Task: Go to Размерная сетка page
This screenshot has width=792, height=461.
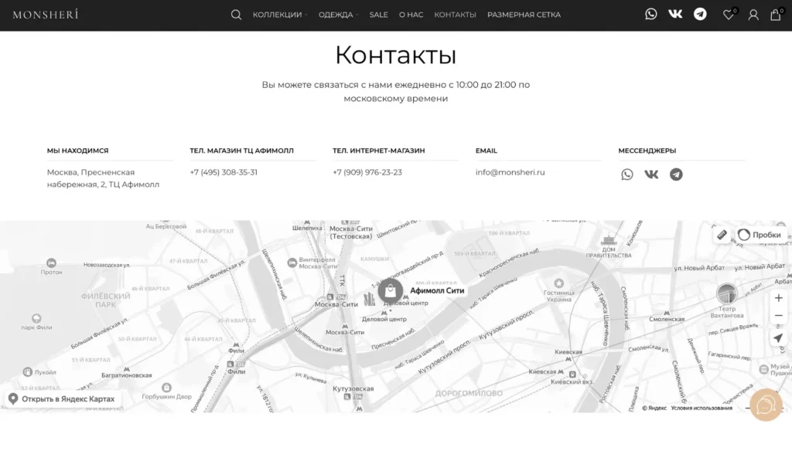Action: (524, 15)
